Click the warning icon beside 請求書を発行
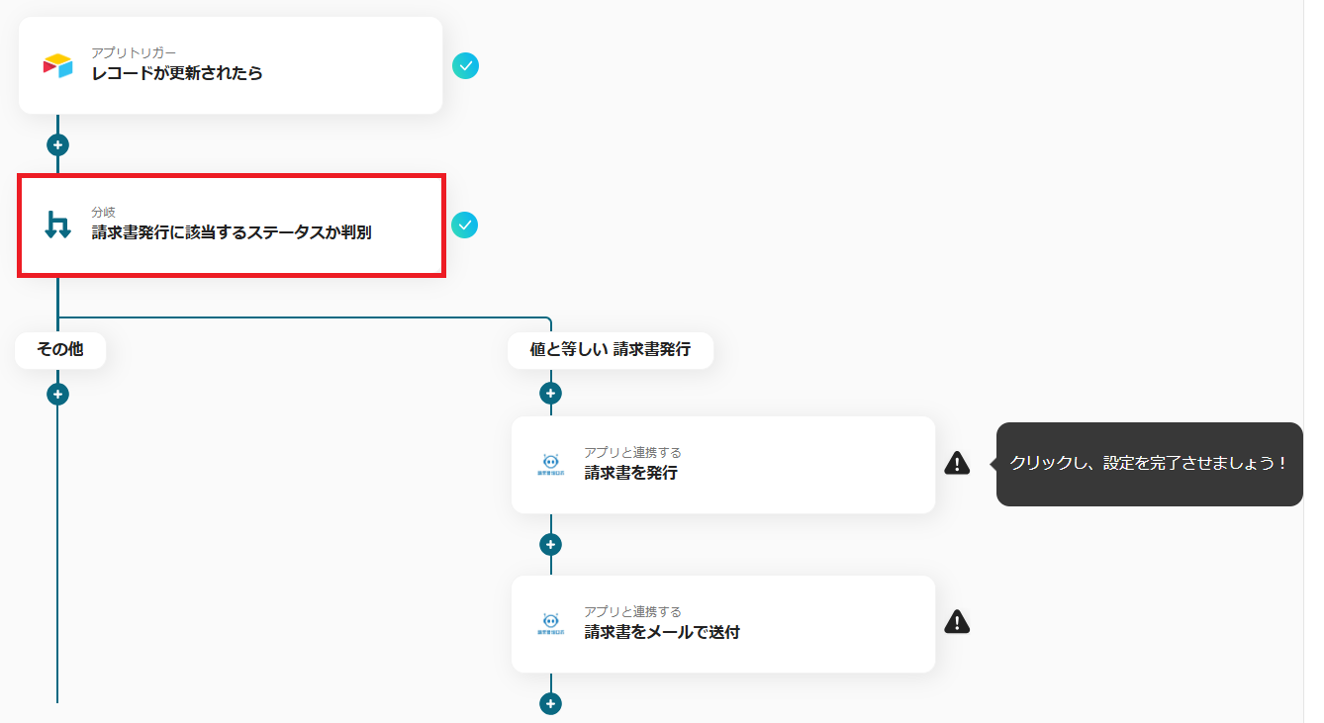Image resolution: width=1324 pixels, height=723 pixels. coord(957,463)
